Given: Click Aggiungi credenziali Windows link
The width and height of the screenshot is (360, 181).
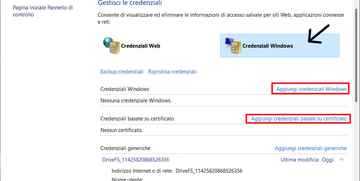Looking at the screenshot, I should point(311,89).
